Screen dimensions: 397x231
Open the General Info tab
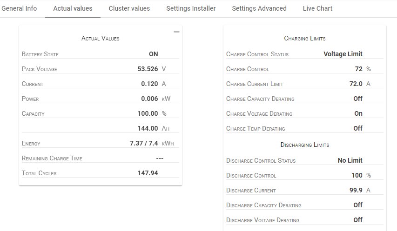(x=19, y=8)
